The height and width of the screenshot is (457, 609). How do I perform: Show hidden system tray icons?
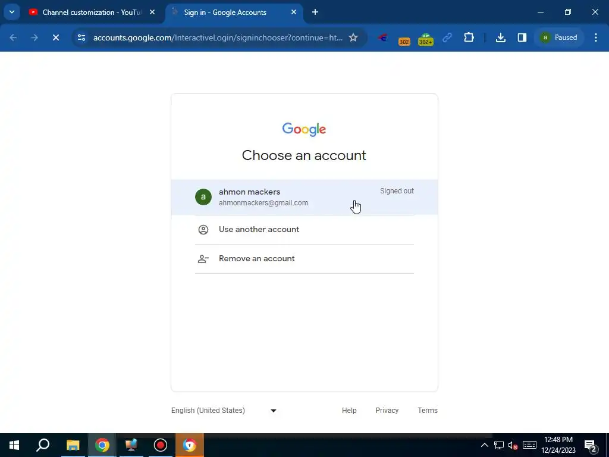(484, 445)
